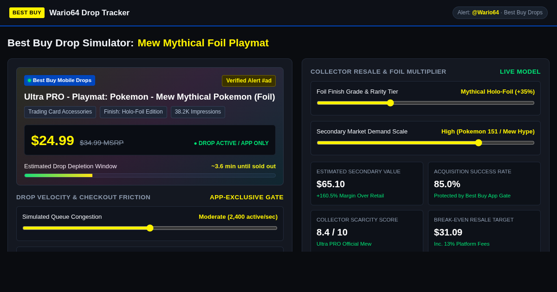The width and height of the screenshot is (557, 292).
Task: Click the Acquisition Success Rate 85.0% value
Action: pos(447,184)
